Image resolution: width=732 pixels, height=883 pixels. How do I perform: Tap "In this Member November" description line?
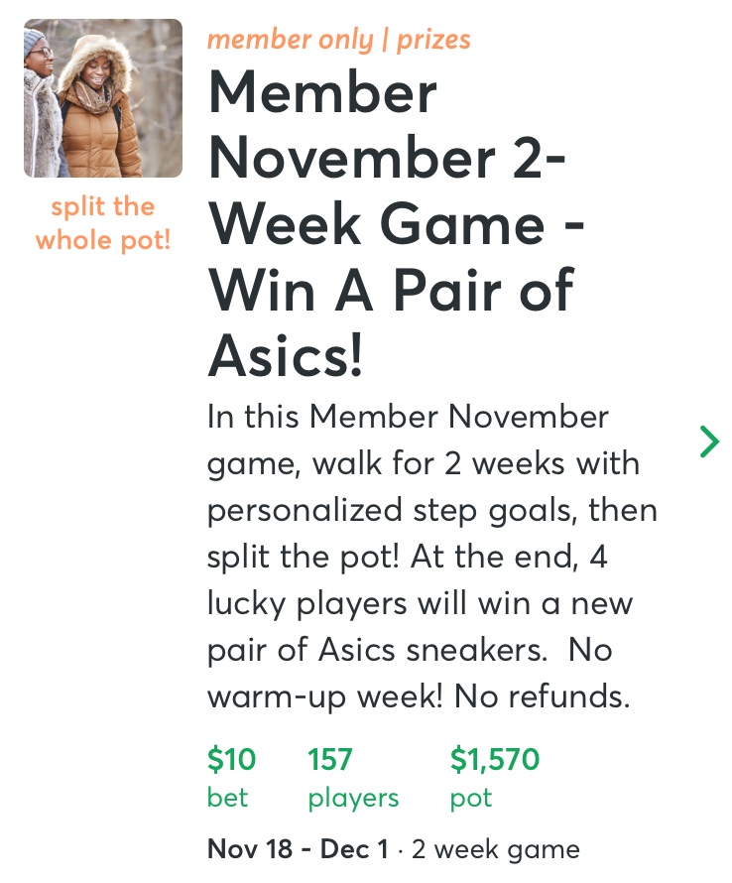(x=408, y=417)
